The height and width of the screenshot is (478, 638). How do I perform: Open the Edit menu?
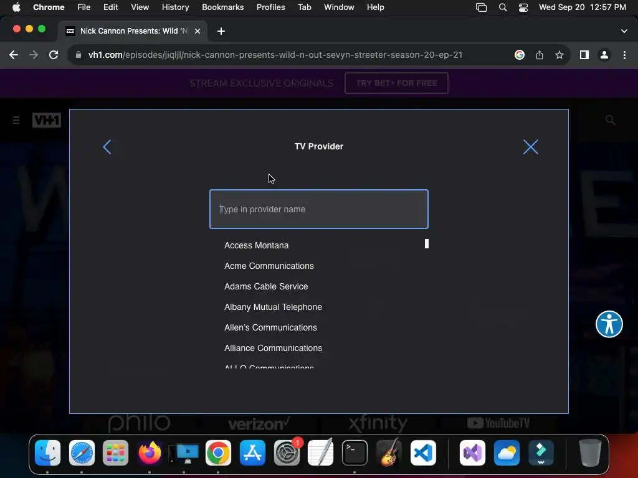tap(110, 7)
